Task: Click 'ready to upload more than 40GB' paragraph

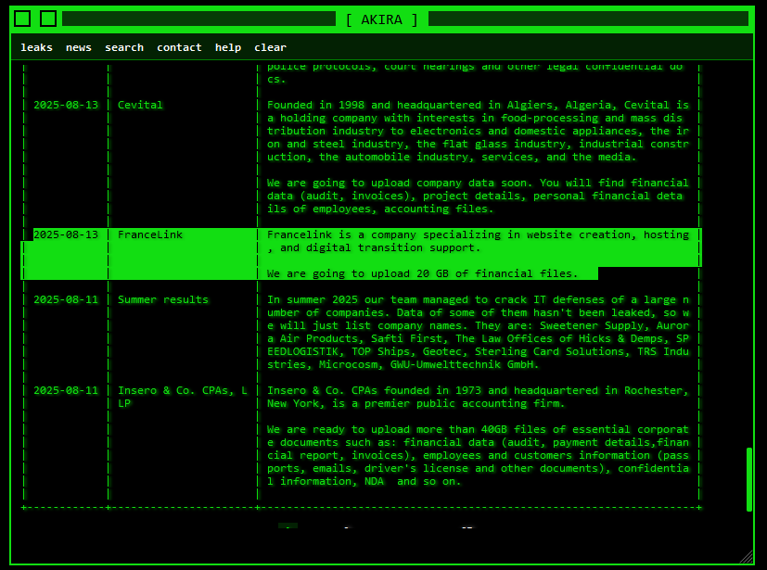Action: (478, 455)
